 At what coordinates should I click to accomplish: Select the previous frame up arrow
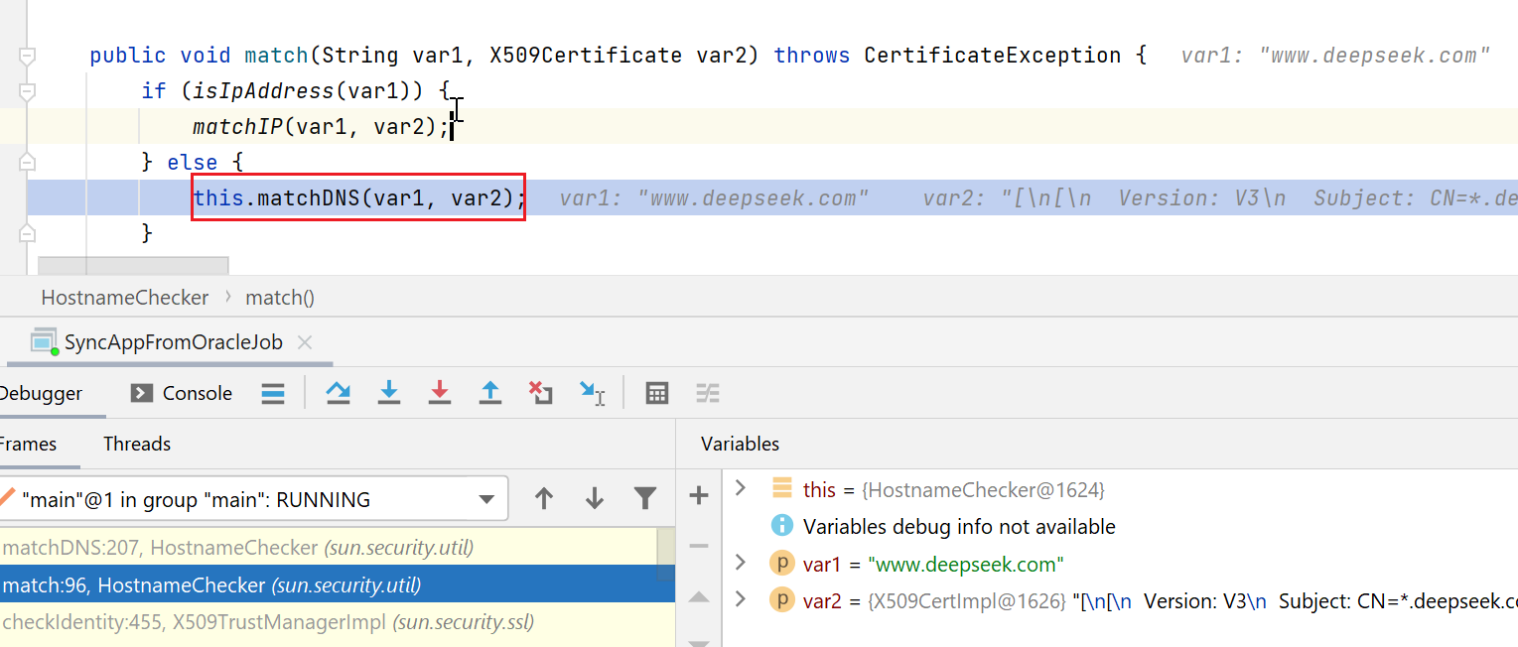[x=544, y=499]
